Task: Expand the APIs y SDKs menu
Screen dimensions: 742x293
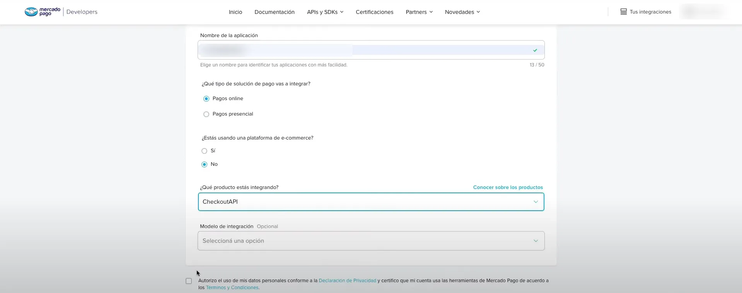Action: point(325,12)
